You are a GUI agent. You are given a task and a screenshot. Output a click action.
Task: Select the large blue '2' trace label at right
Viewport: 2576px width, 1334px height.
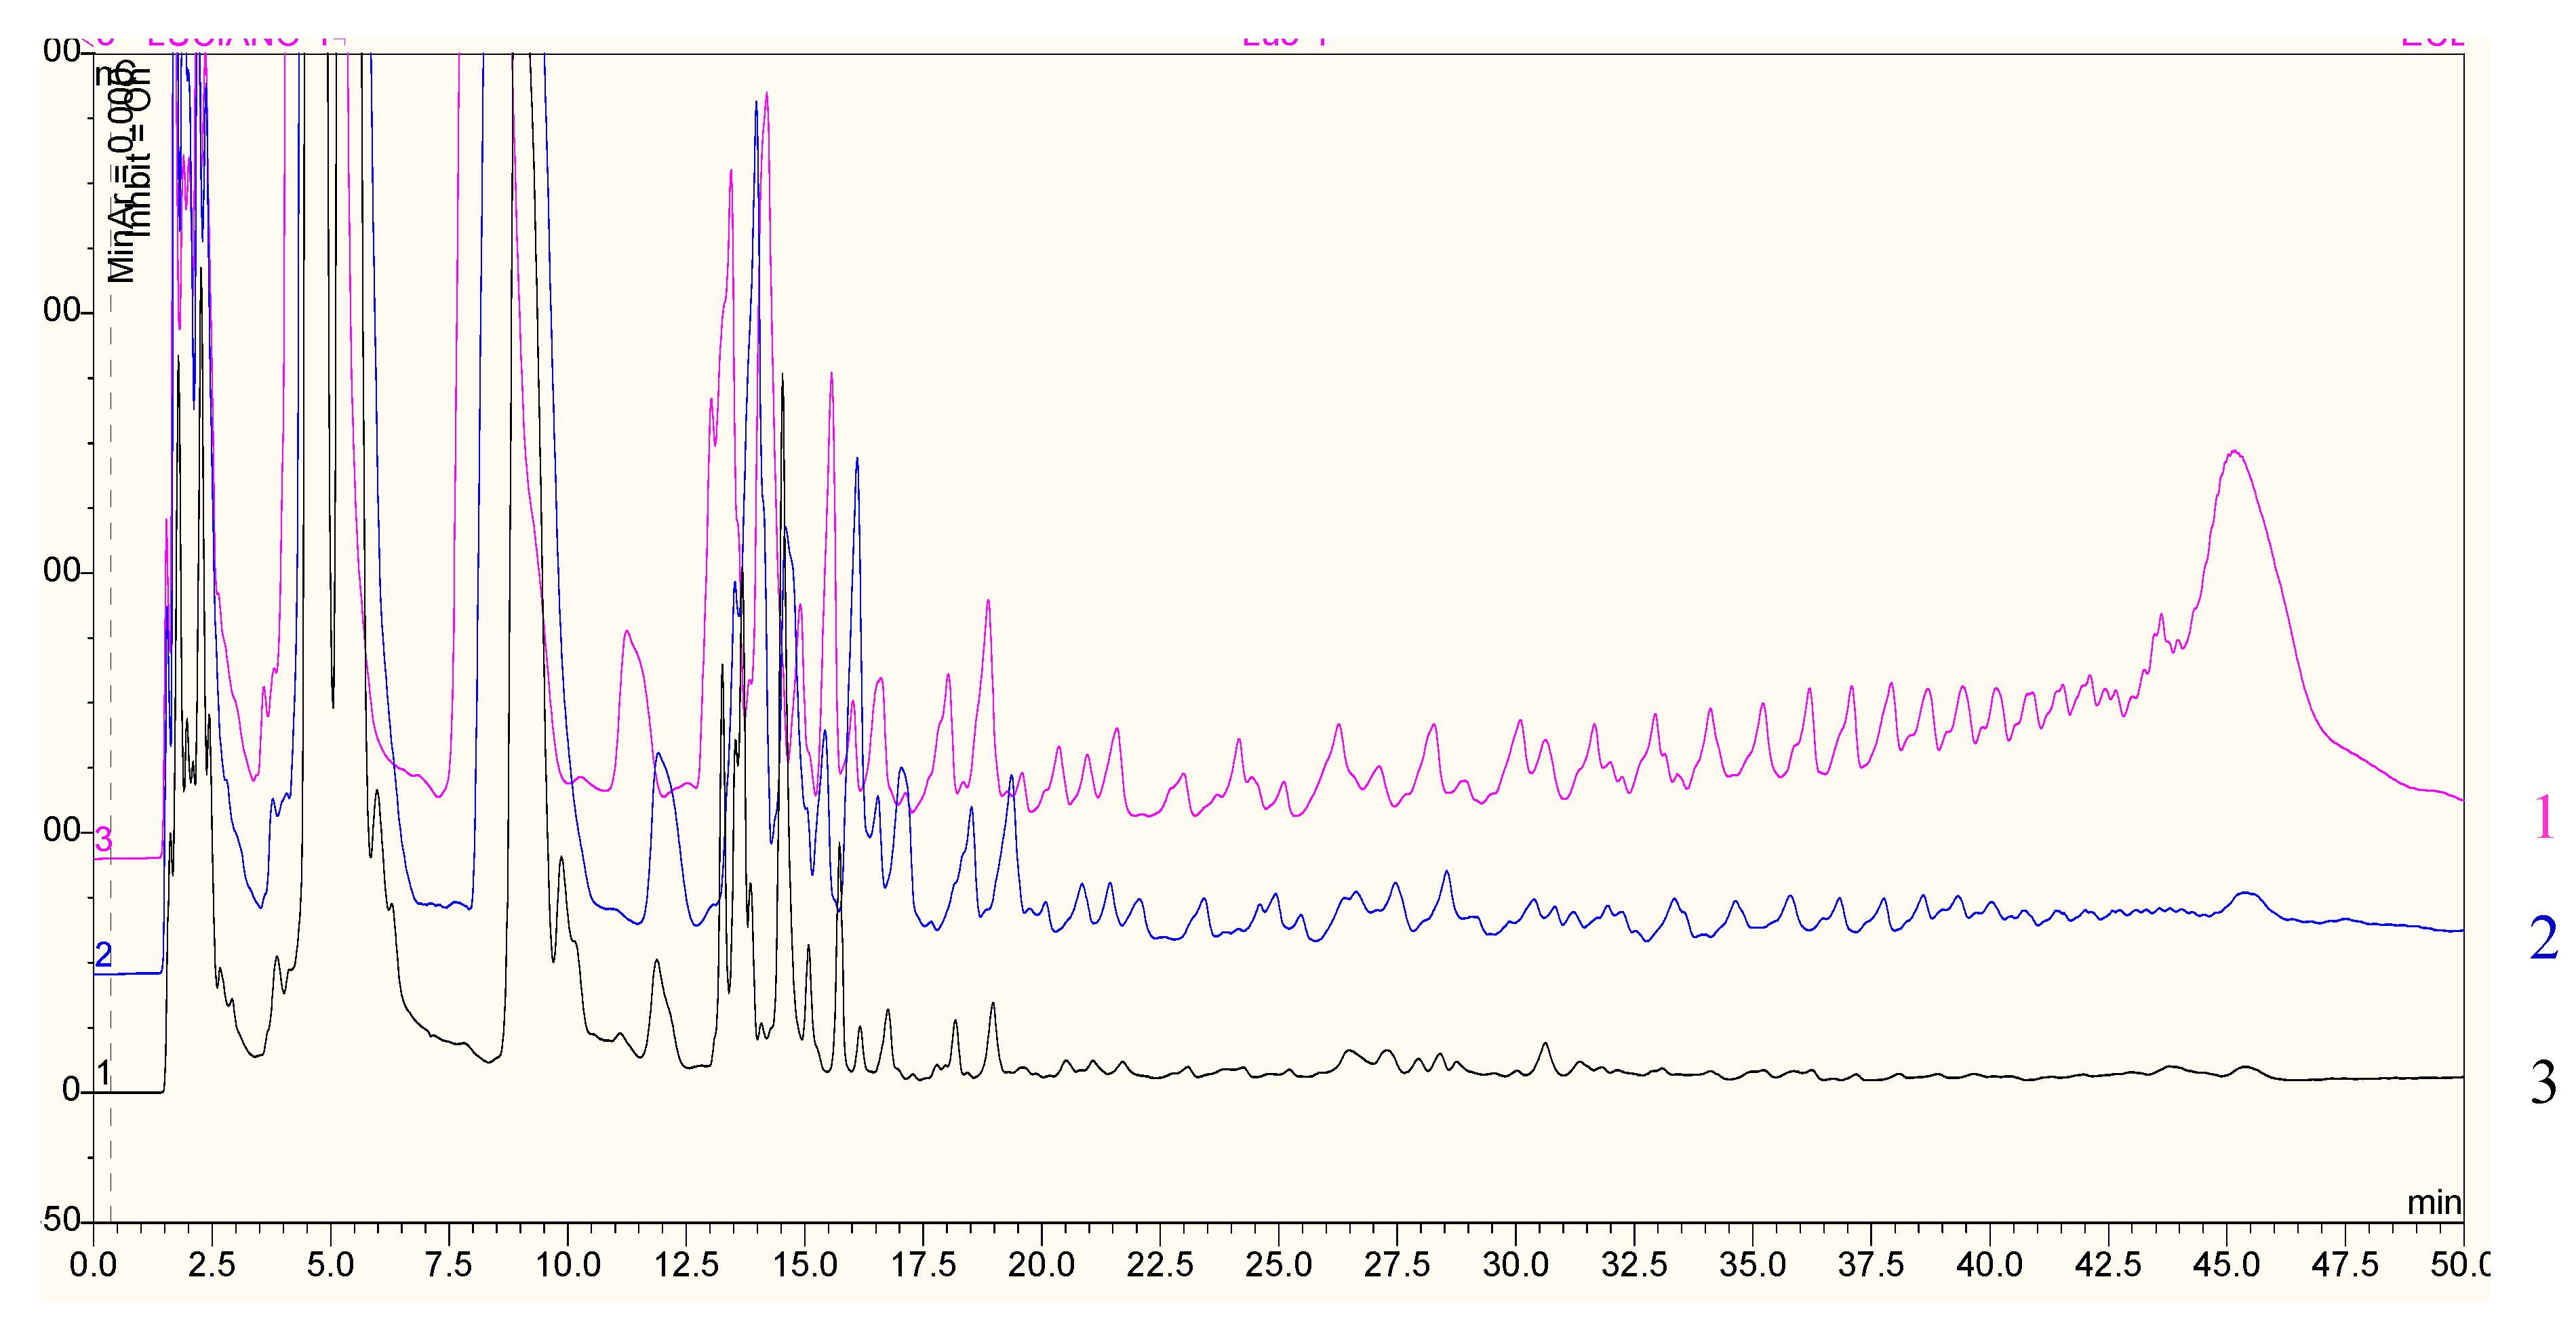[x=2544, y=938]
